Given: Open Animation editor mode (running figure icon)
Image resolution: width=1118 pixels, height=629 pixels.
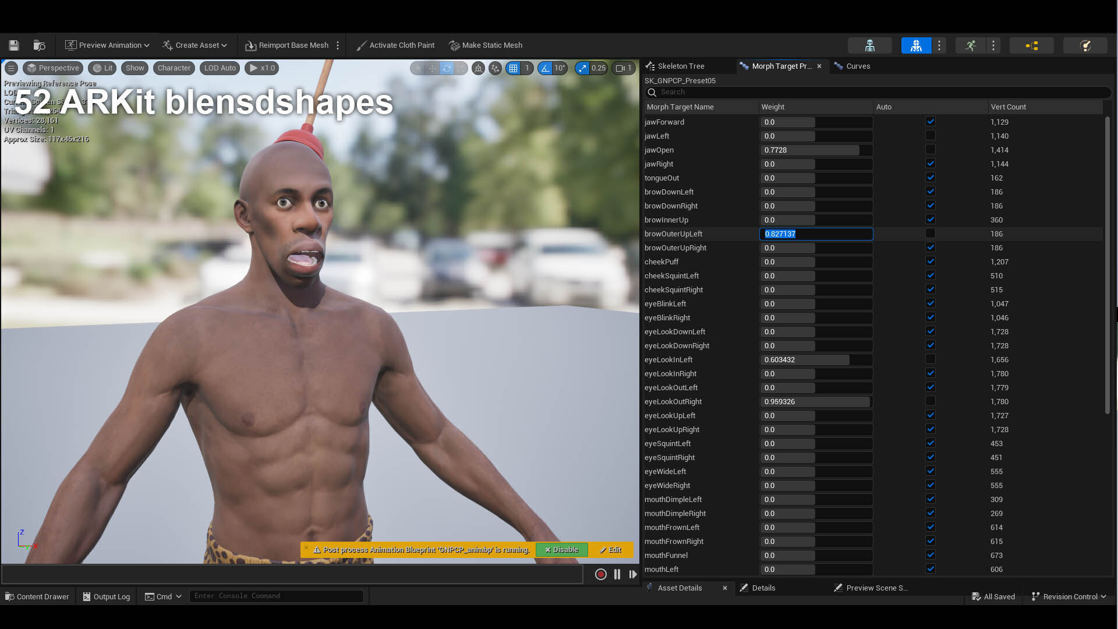Looking at the screenshot, I should point(970,45).
